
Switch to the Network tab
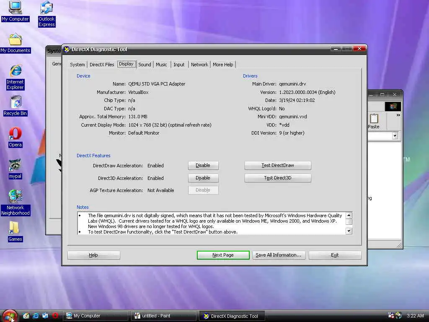click(199, 65)
